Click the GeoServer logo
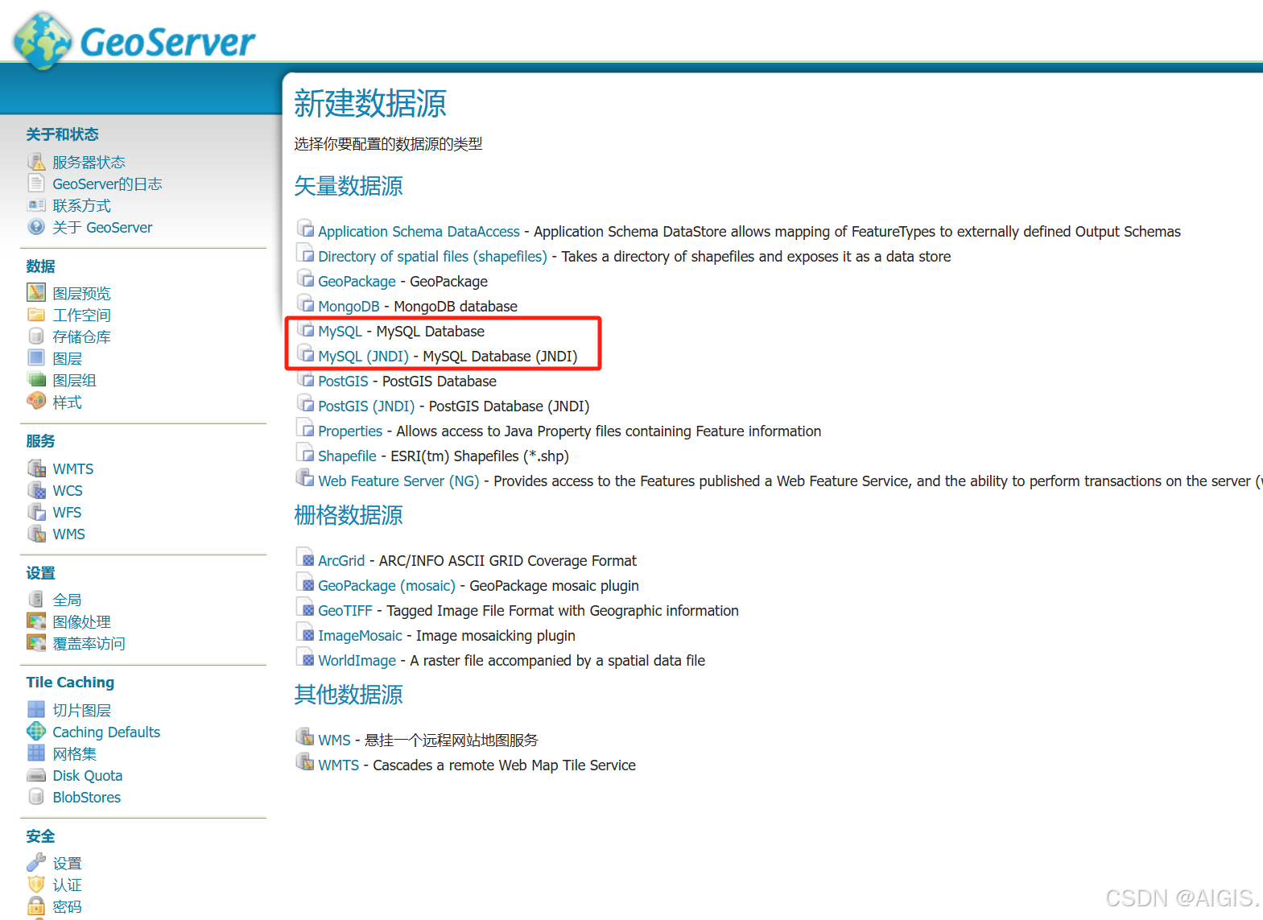The height and width of the screenshot is (920, 1263). click(134, 40)
